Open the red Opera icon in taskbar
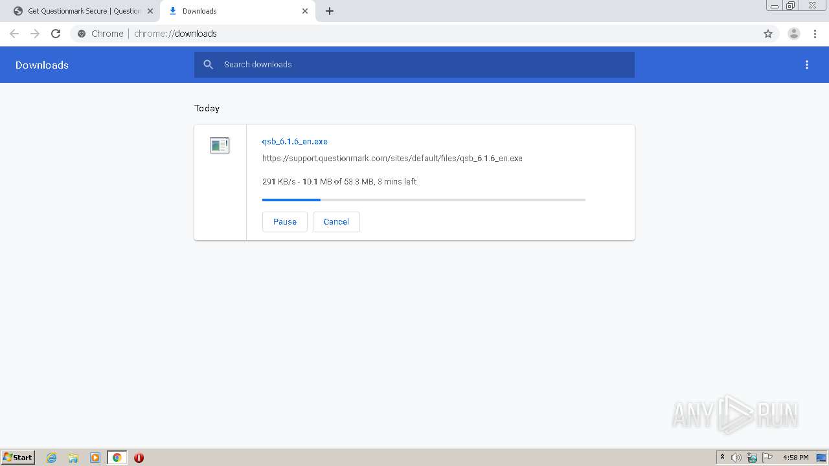The height and width of the screenshot is (466, 829). (x=139, y=458)
